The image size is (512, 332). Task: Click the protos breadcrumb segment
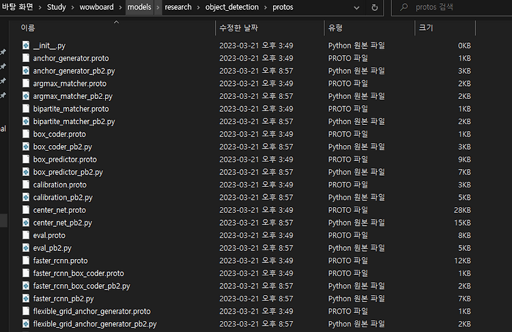283,7
